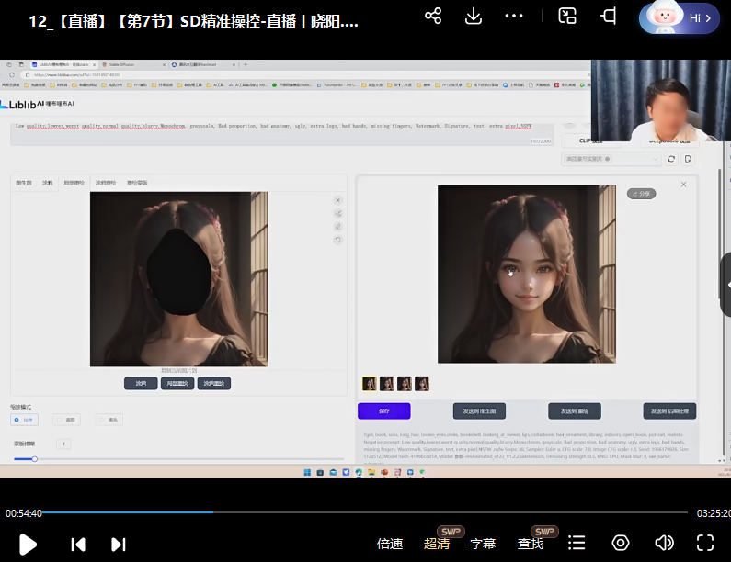Viewport: 731px width, 562px height.
Task: Open the circular player settings icon
Action: pyautogui.click(x=621, y=543)
